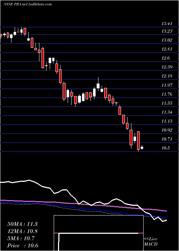This screenshot has height=251, width=179.
Task: Click the 12.81 price axis label
Action: 167,49
